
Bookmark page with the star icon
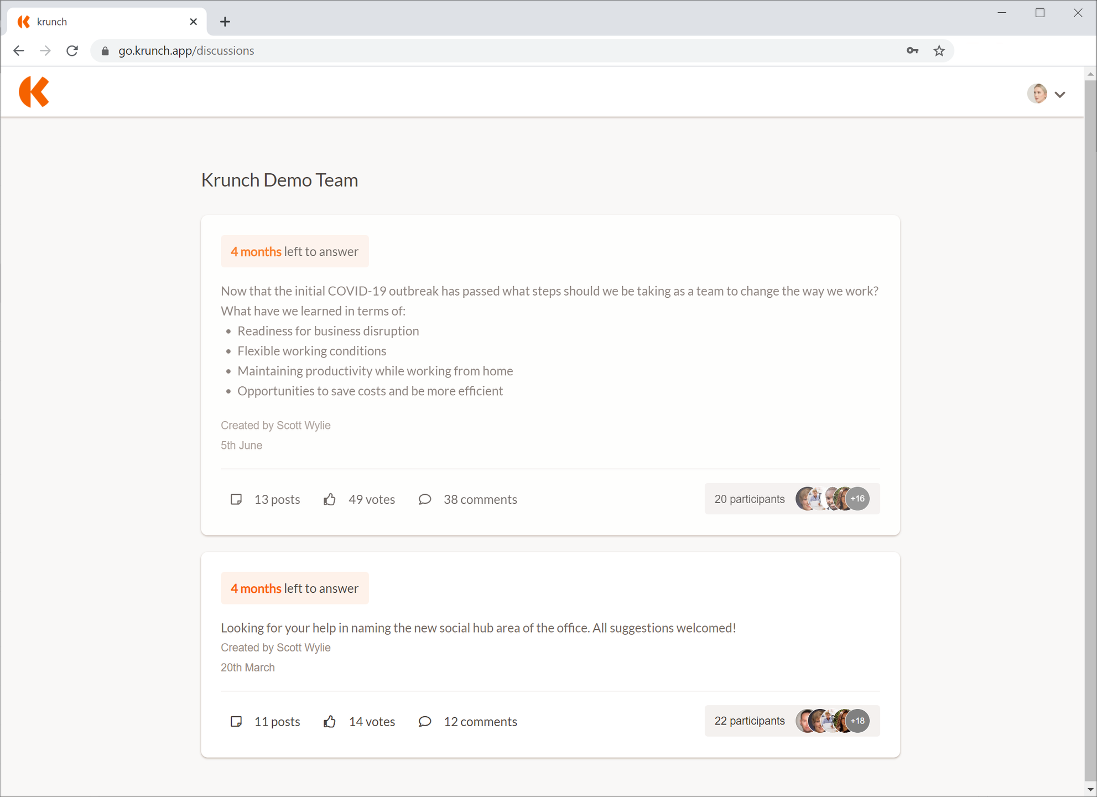[939, 51]
